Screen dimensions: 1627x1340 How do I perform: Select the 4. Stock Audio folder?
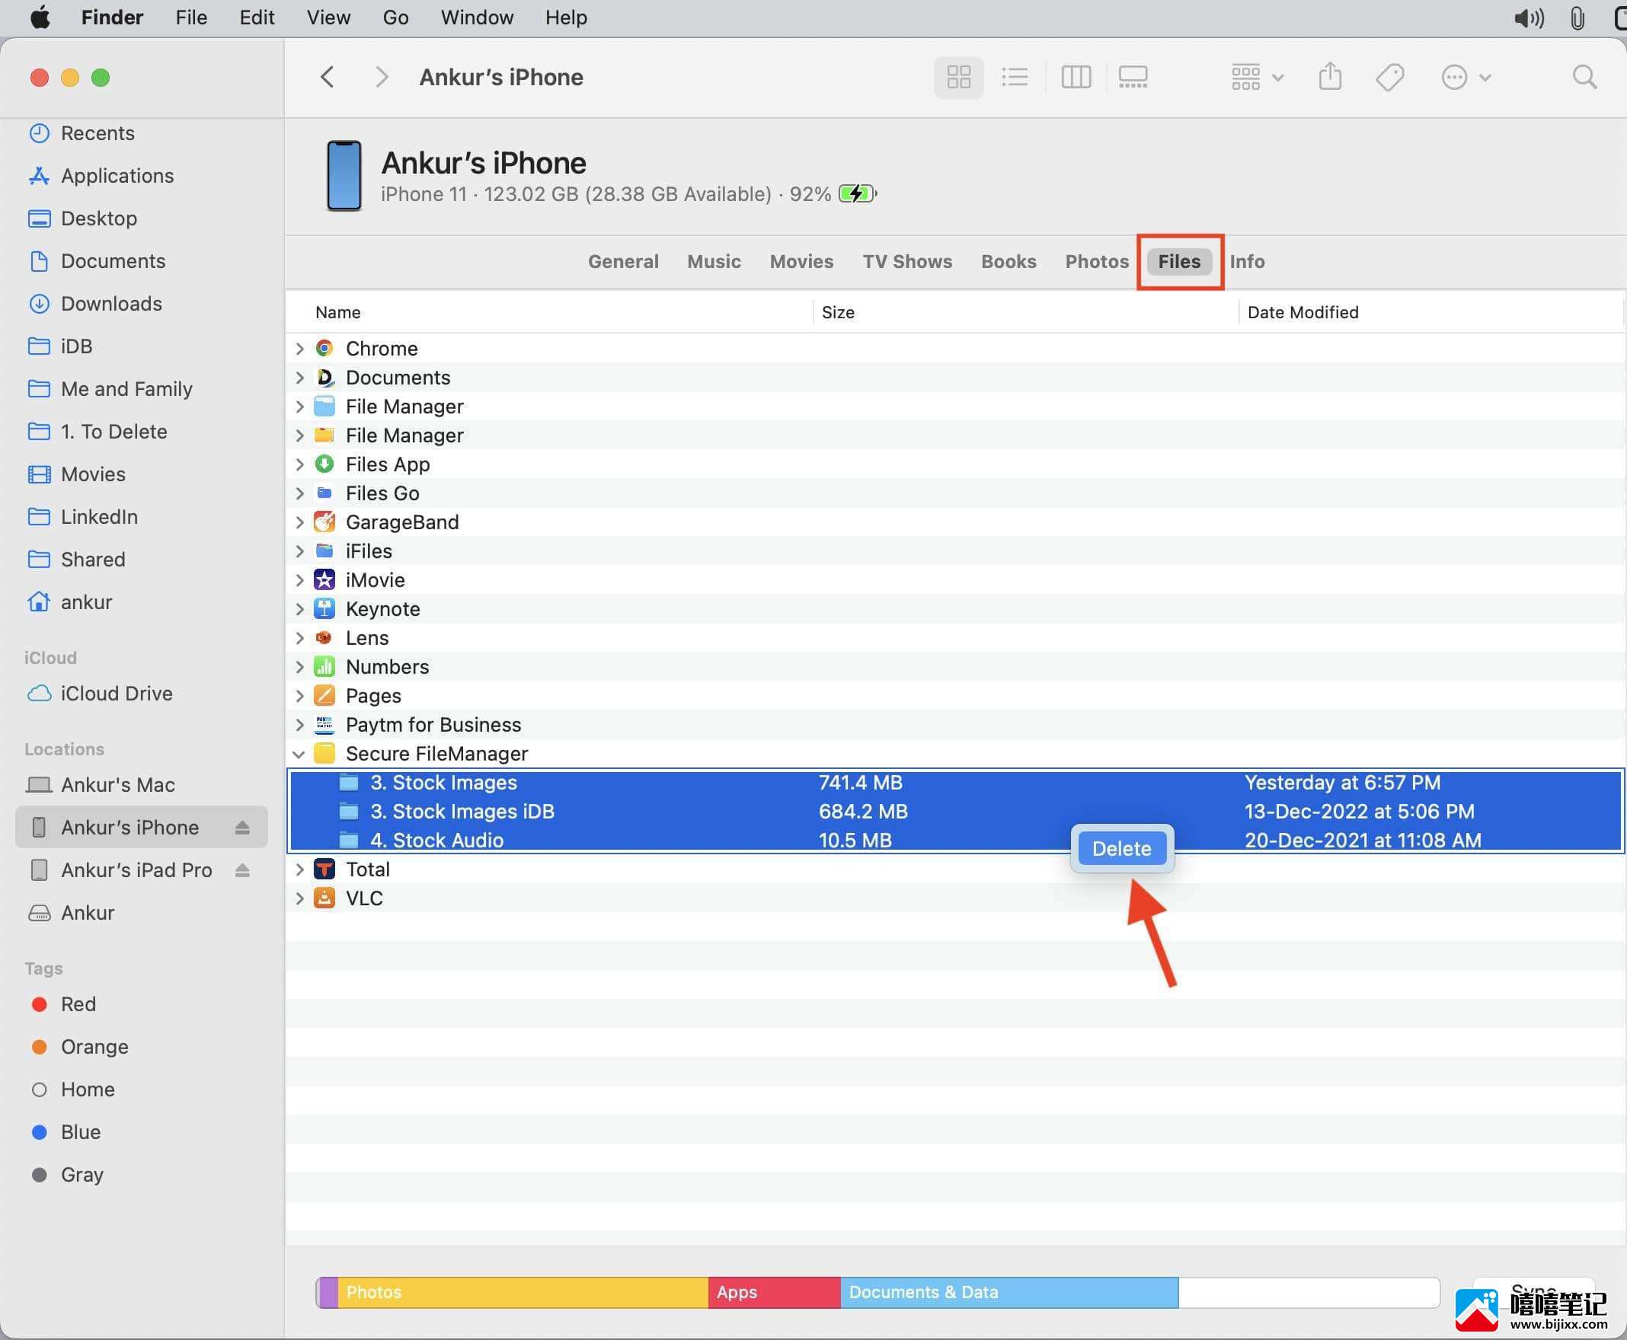tap(955, 840)
